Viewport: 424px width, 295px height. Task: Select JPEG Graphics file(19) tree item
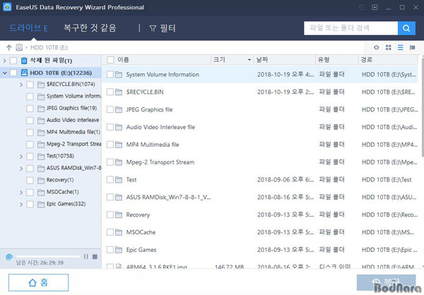(71, 108)
